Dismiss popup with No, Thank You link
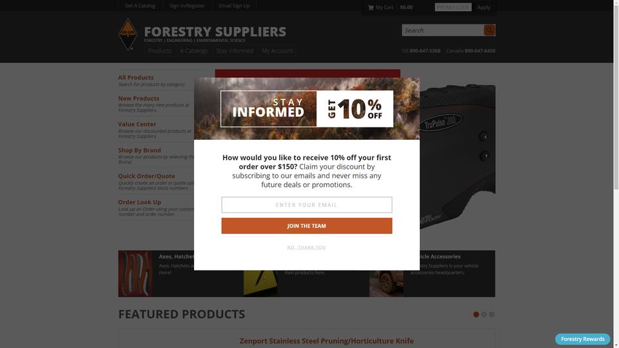The width and height of the screenshot is (619, 348). click(x=307, y=247)
